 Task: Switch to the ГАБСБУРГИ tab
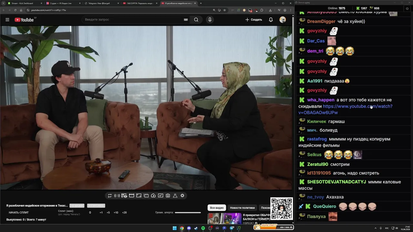pyautogui.click(x=140, y=3)
